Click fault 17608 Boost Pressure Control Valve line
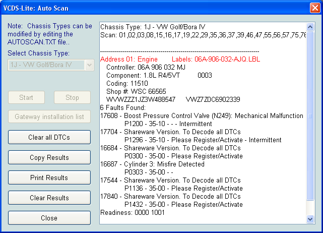Viewport: 323px width, 233px height. tap(202, 115)
